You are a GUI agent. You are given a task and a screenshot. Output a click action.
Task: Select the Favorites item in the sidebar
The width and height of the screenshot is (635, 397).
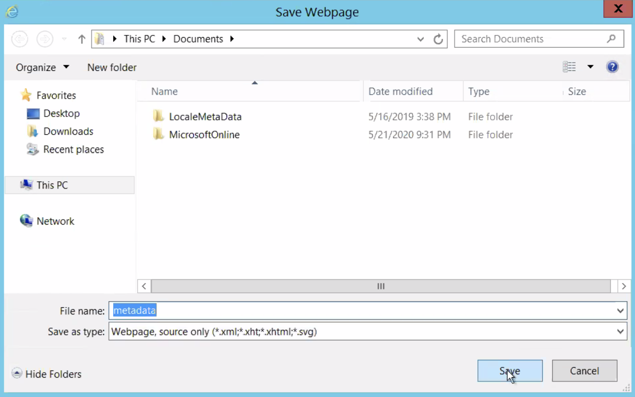click(55, 95)
